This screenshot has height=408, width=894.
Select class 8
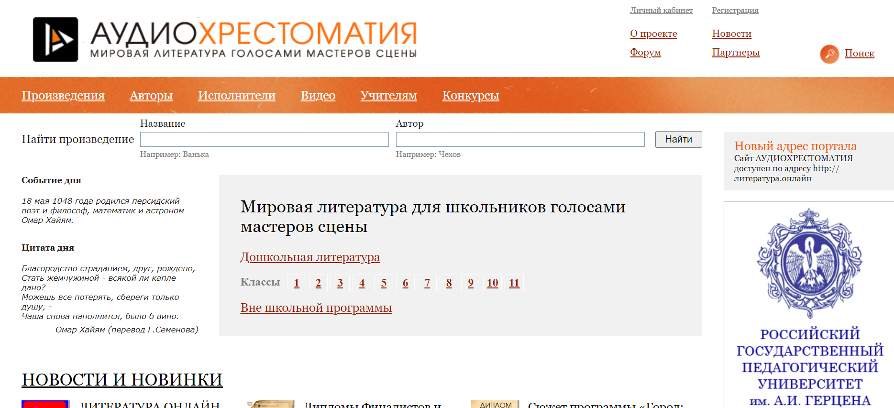coord(449,283)
